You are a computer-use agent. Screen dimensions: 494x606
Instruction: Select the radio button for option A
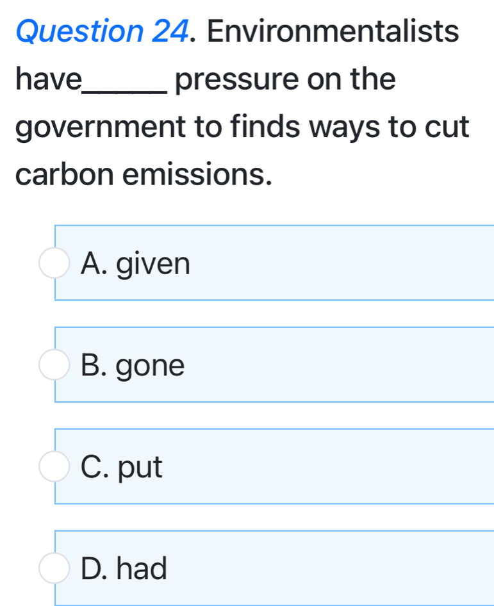pos(54,263)
